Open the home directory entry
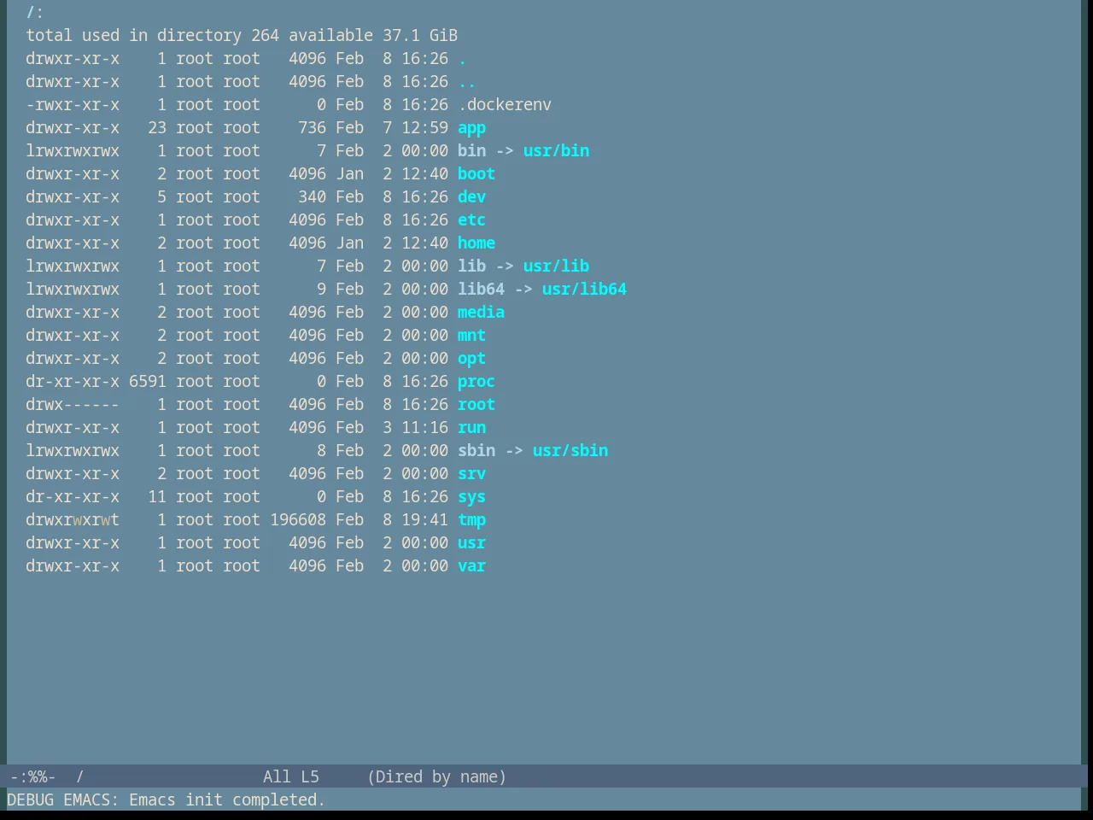The height and width of the screenshot is (820, 1093). pyautogui.click(x=476, y=243)
